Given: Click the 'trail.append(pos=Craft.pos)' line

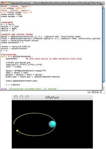Looking at the screenshot, I should tap(22, 81).
